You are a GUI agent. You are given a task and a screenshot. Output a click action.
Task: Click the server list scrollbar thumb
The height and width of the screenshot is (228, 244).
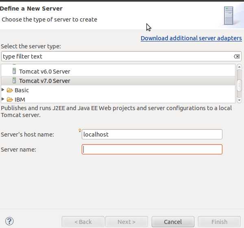[x=239, y=85]
